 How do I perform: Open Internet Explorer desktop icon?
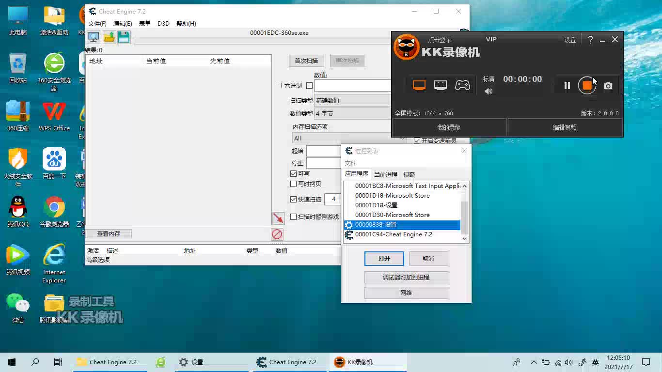point(54,263)
